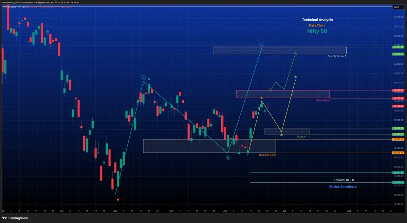Click the red 24,440.95 price tag
The width and height of the screenshot is (407, 223).
(399, 90)
